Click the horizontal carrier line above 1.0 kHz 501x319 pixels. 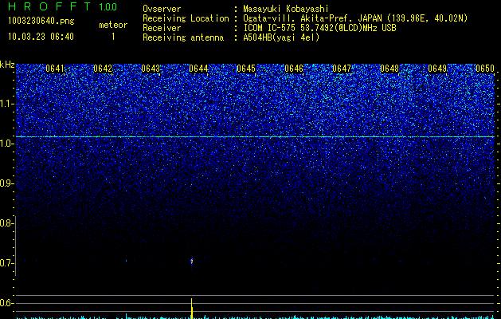256,136
